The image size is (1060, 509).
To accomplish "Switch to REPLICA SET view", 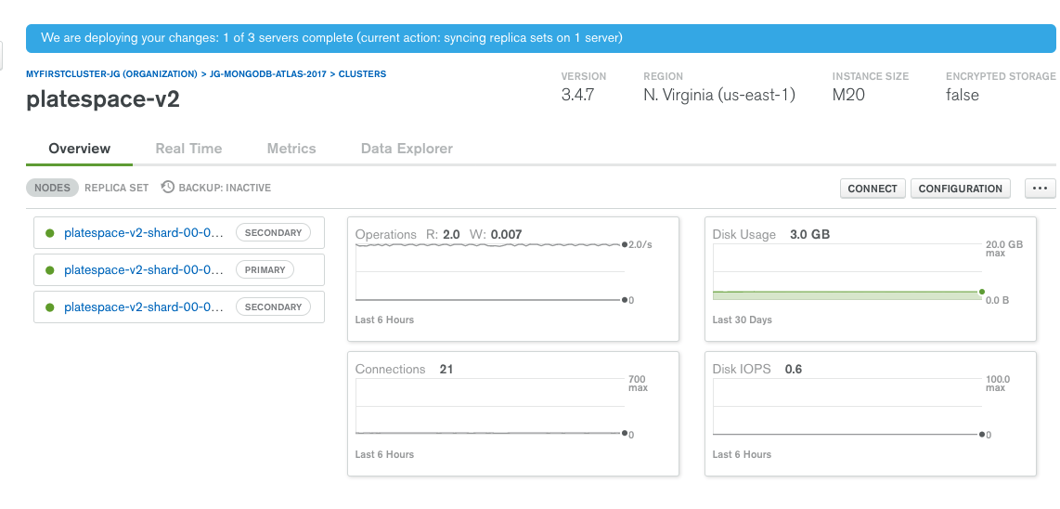I will pos(116,188).
